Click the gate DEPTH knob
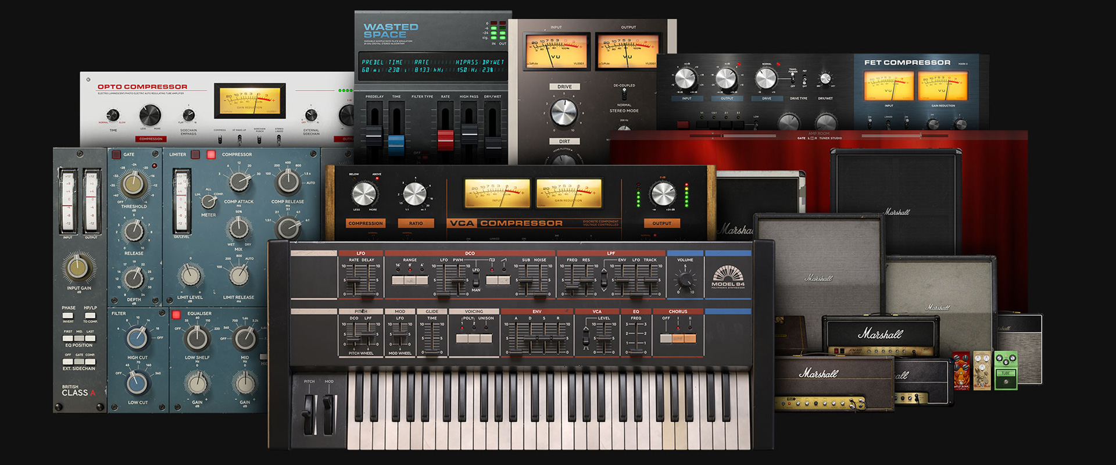This screenshot has height=465, width=1116. pyautogui.click(x=134, y=278)
